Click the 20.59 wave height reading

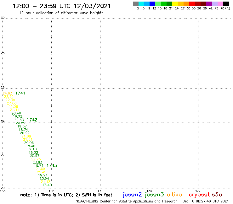[x=20, y=123]
